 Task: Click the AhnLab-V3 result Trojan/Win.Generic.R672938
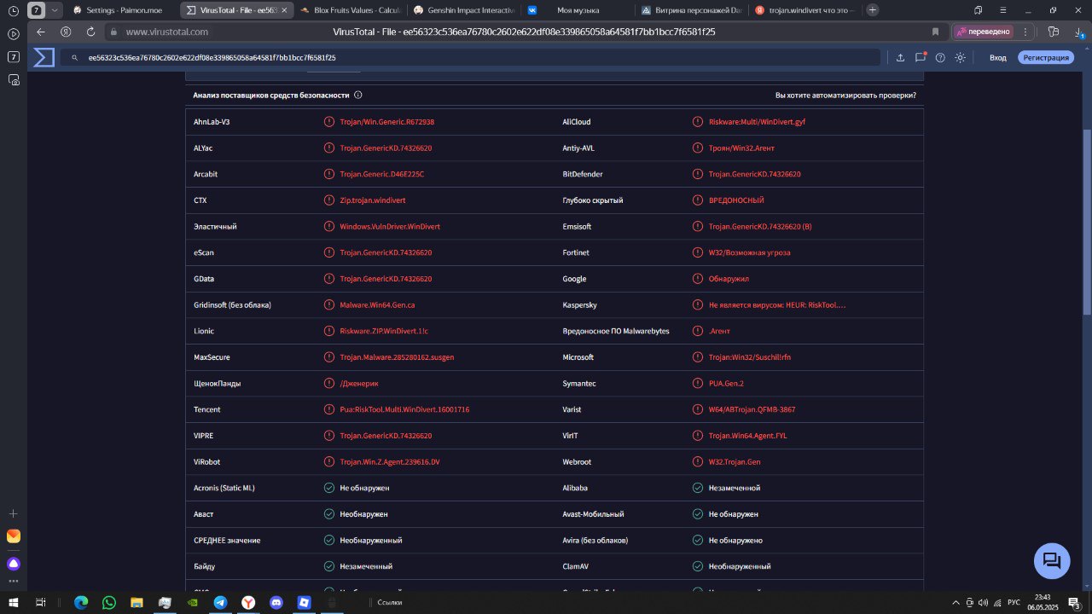[x=386, y=122]
